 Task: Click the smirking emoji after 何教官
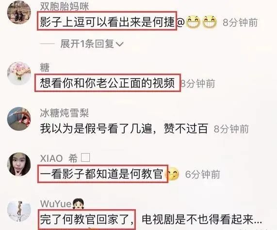(x=172, y=174)
